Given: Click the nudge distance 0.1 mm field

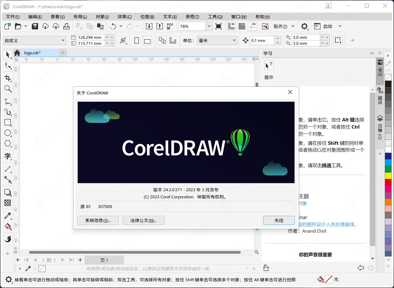Looking at the screenshot, I should tap(262, 40).
